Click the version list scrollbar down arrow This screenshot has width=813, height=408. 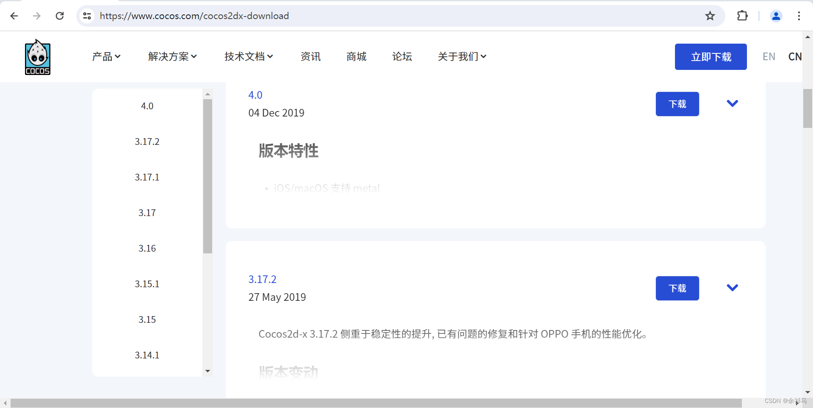point(207,371)
